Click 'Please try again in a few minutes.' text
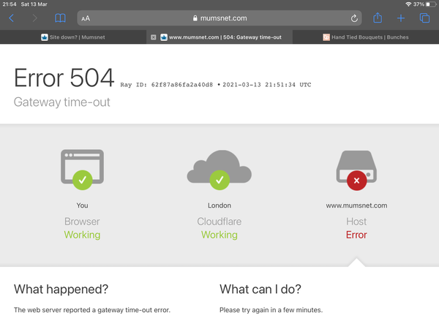 [271, 310]
